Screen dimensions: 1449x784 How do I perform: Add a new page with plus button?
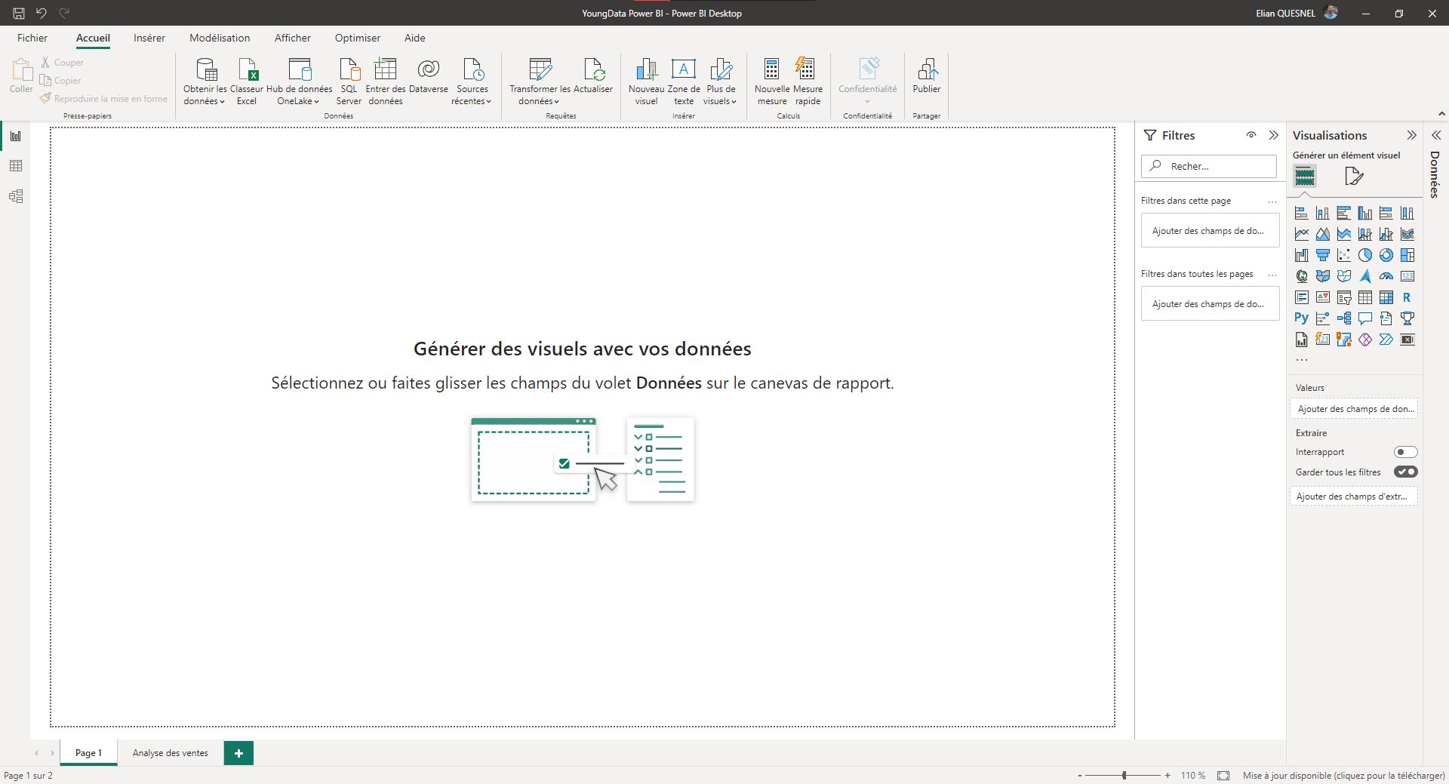coord(238,753)
